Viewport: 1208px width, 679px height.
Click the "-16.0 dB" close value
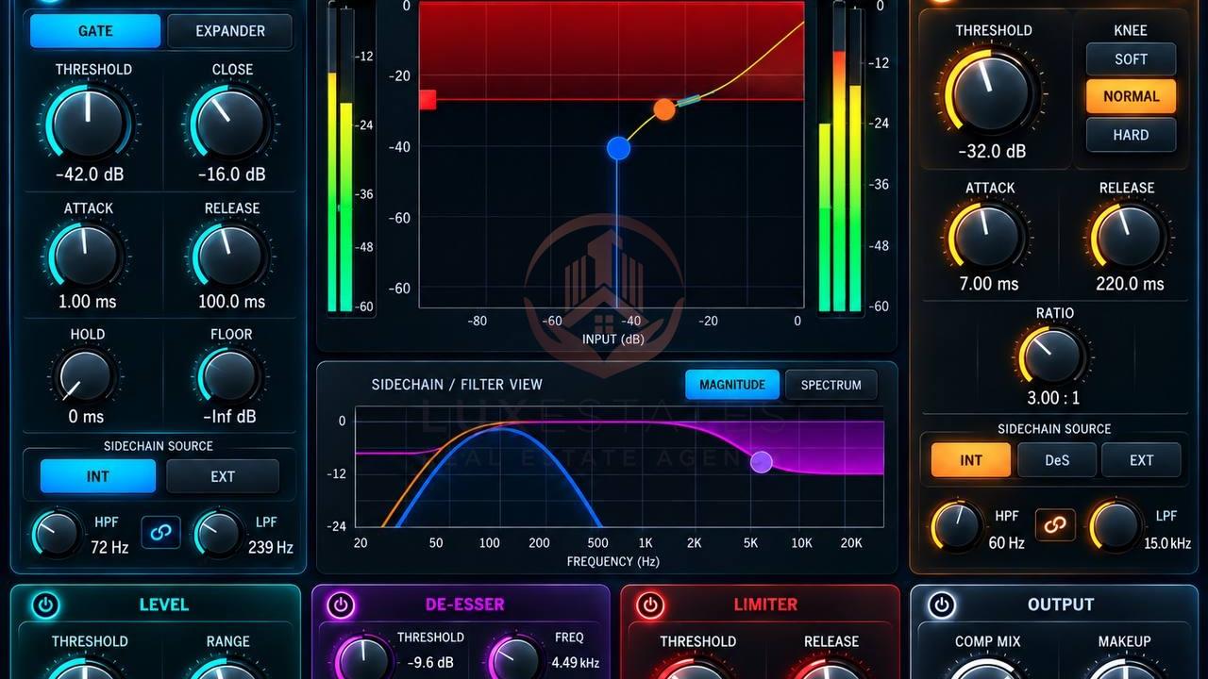click(232, 174)
